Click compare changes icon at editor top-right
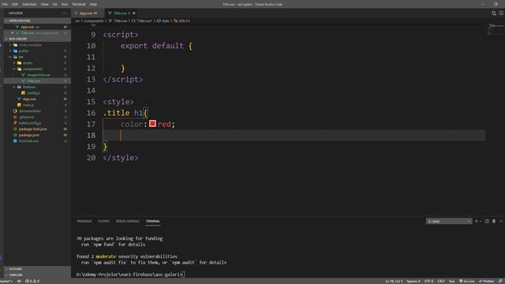The width and height of the screenshot is (505, 284). (494, 13)
